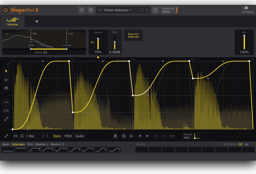Open the three-dots more options menu
The image size is (256, 174).
(x=172, y=136)
